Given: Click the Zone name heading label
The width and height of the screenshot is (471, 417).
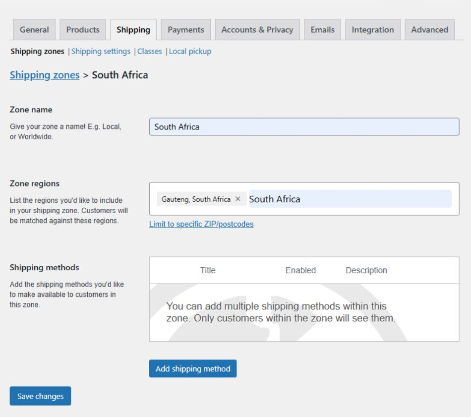Looking at the screenshot, I should (x=31, y=110).
